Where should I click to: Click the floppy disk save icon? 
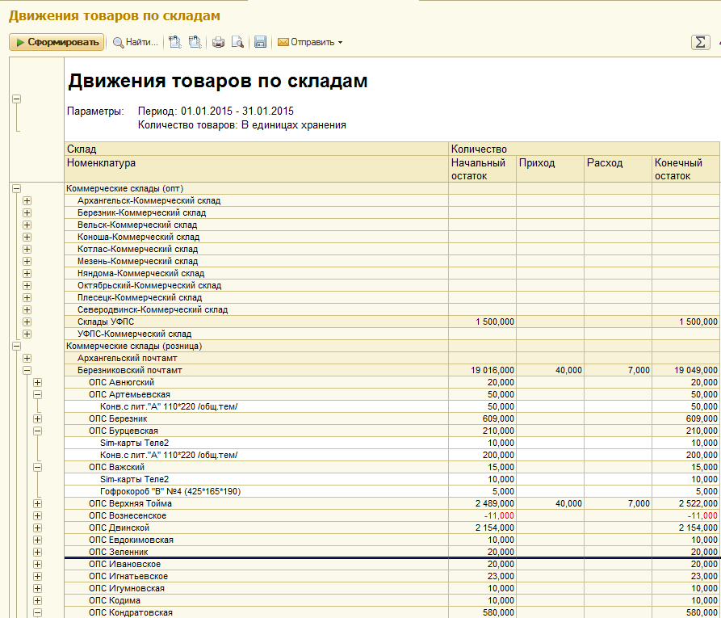(260, 42)
